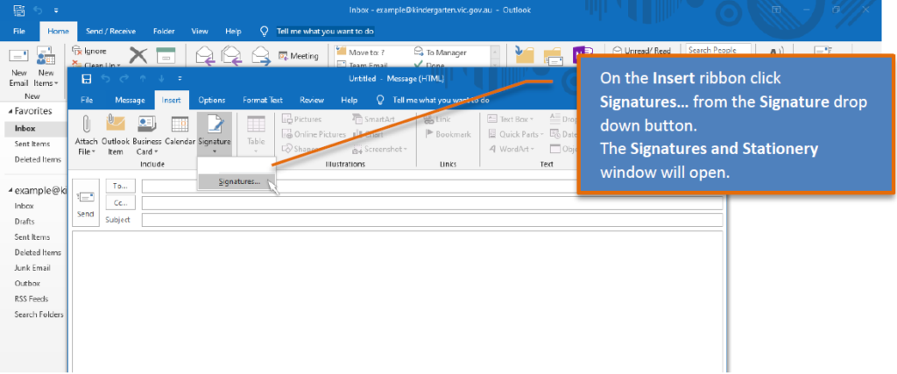Open the WordArt dropdown

pos(511,149)
